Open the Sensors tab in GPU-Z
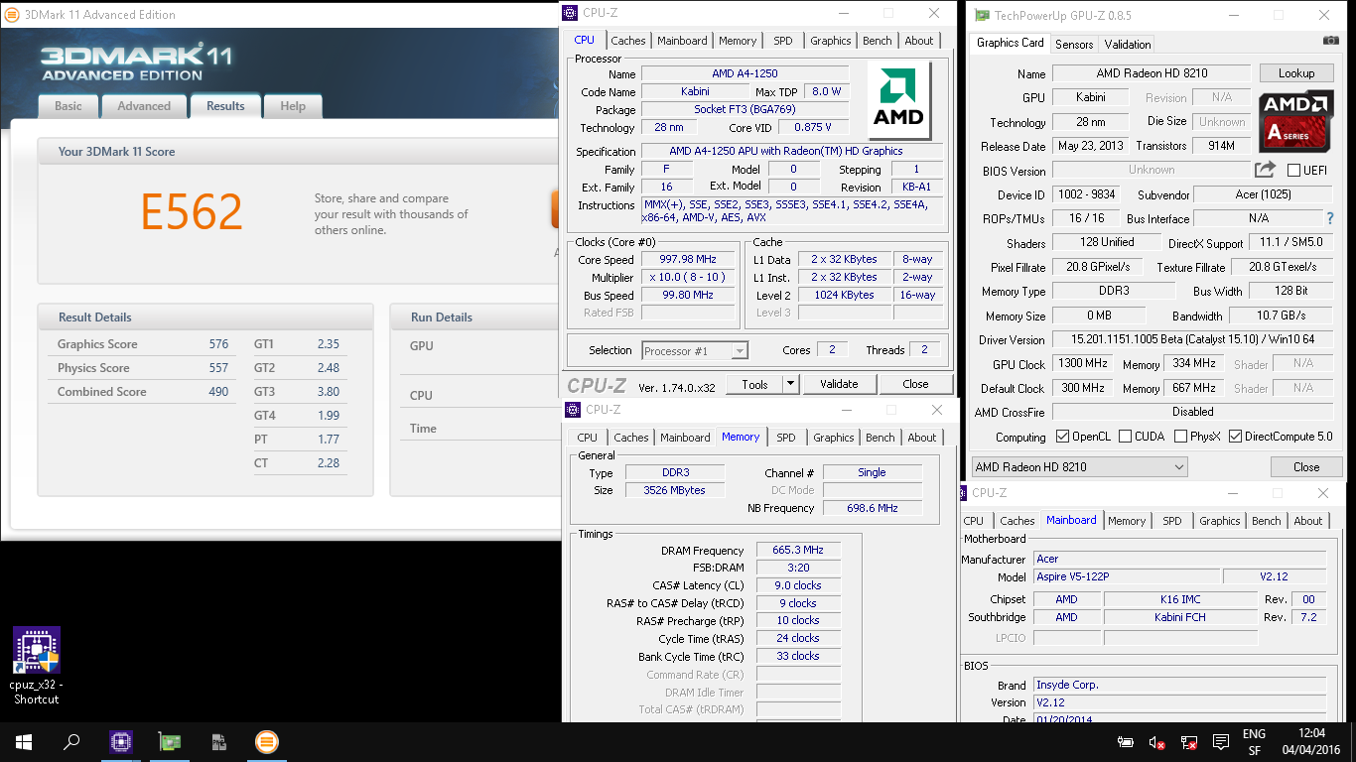This screenshot has height=762, width=1356. pos(1074,45)
